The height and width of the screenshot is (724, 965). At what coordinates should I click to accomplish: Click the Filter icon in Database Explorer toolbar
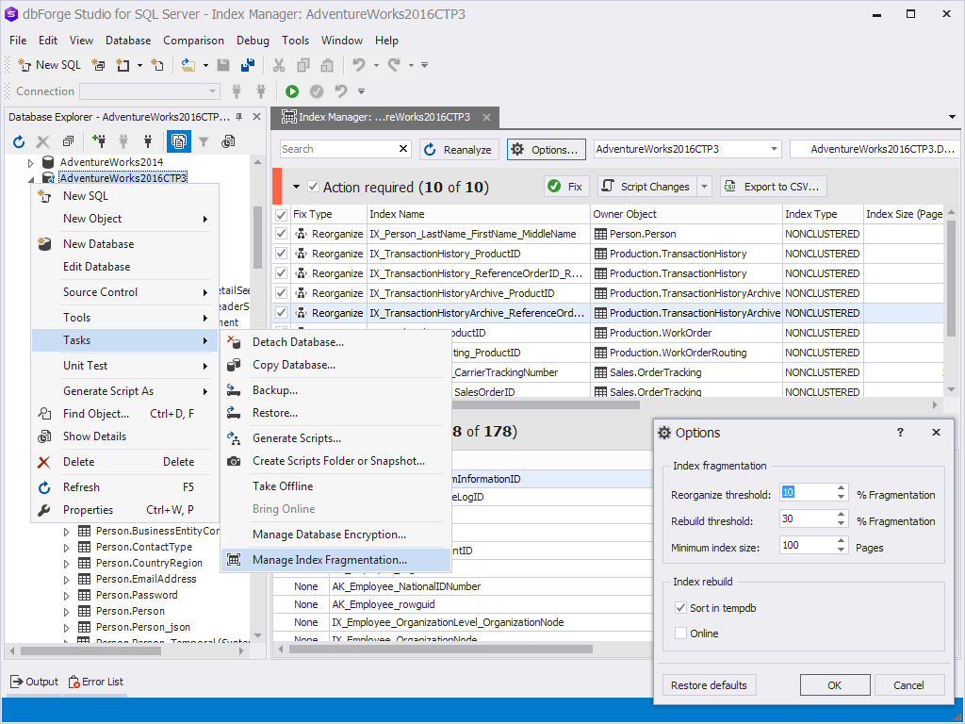[204, 141]
